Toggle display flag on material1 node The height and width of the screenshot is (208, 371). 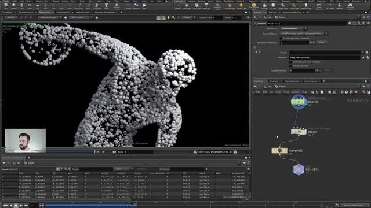point(286,150)
